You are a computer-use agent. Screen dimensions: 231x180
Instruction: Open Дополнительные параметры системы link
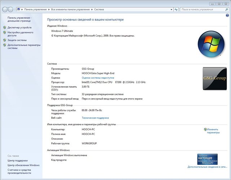point(24,46)
